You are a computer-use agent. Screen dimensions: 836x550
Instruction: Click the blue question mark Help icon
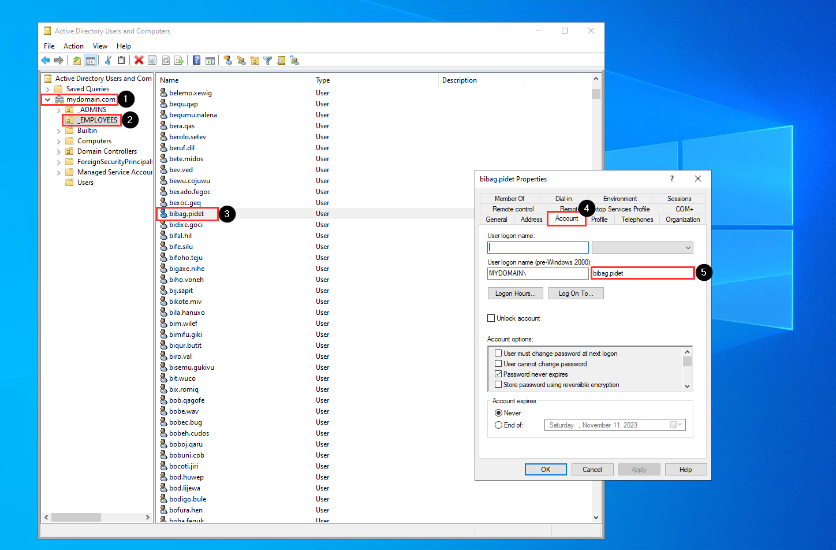point(196,60)
